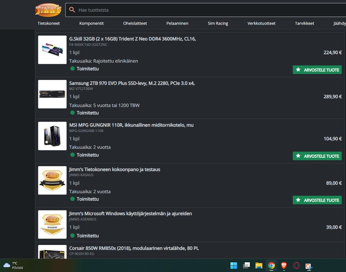Select the price 89,00 €

tap(334, 183)
